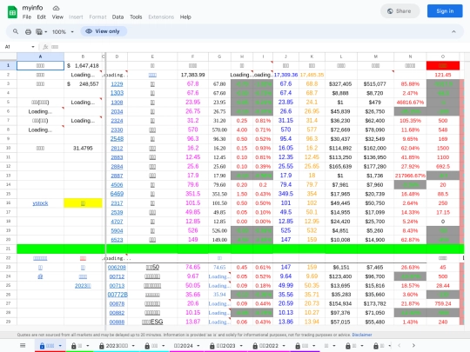
Task: Click the yellow highlighted cell in column B
Action: 83,203
